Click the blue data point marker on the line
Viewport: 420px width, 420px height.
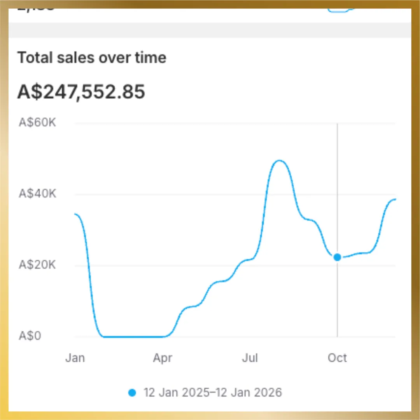[x=337, y=257]
